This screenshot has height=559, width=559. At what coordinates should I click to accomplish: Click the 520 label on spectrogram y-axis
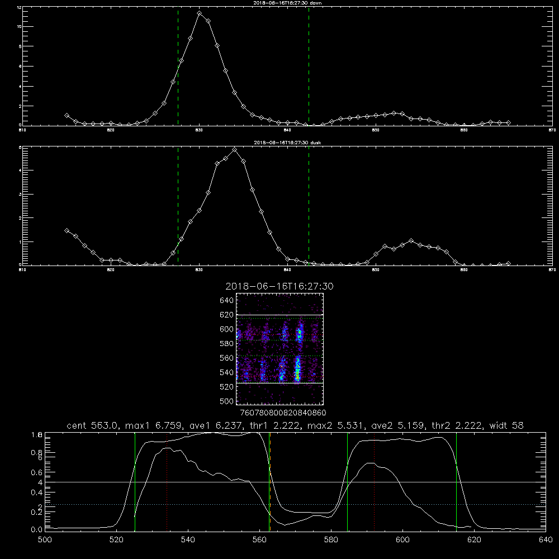227,386
